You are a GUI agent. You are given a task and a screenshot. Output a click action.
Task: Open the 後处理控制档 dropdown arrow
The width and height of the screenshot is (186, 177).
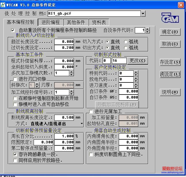click(143, 14)
